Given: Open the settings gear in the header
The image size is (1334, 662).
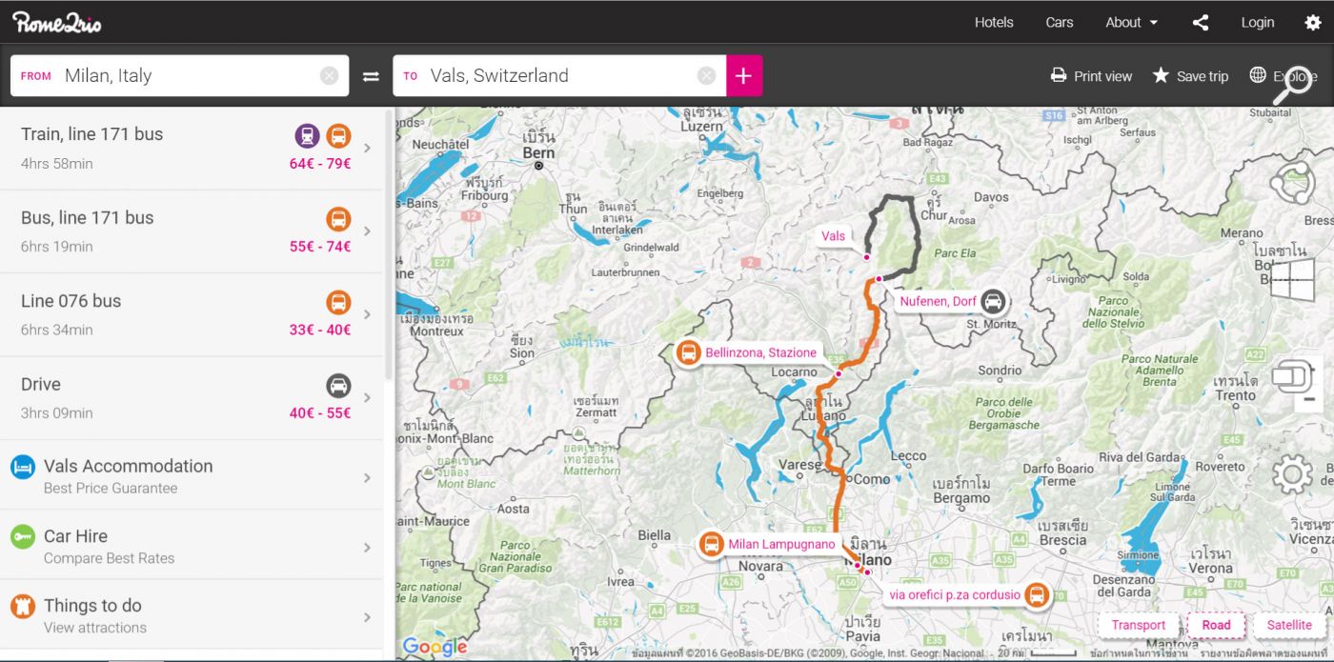Looking at the screenshot, I should point(1313,23).
